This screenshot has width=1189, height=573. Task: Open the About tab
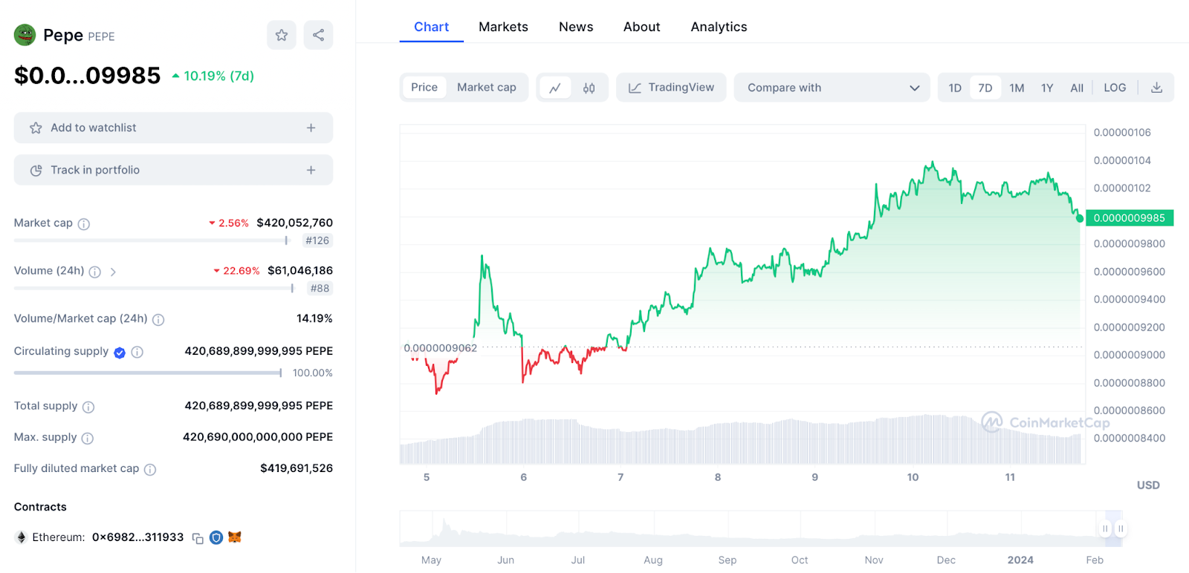pyautogui.click(x=641, y=27)
